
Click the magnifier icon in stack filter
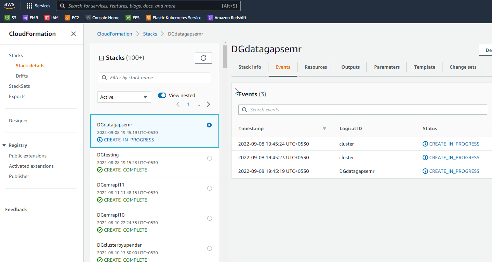[105, 78]
